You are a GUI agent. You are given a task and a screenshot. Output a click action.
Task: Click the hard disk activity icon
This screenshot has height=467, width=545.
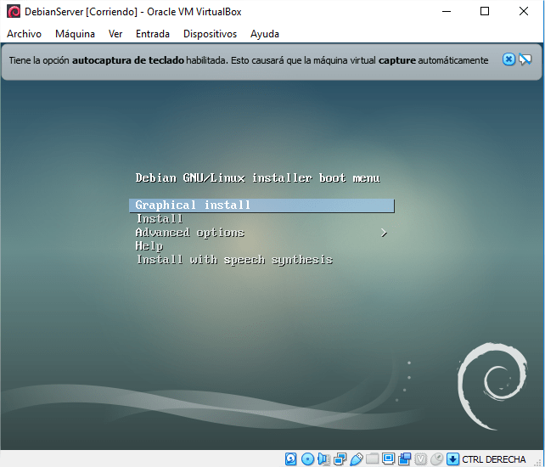(291, 459)
